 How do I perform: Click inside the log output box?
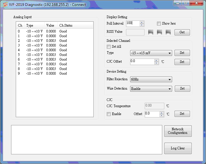87,140
